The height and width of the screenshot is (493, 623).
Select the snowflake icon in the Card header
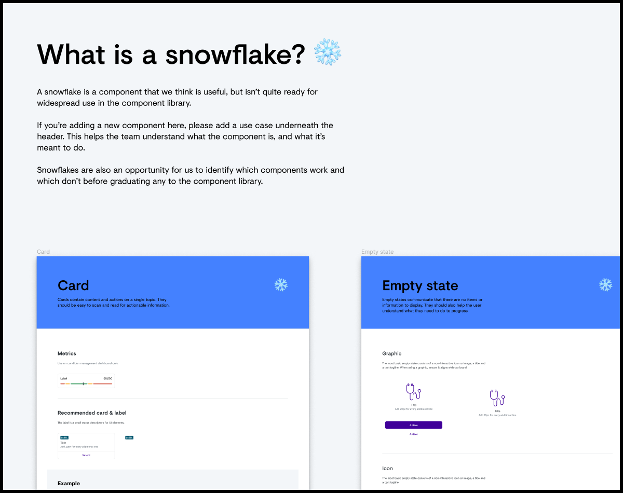[281, 284]
